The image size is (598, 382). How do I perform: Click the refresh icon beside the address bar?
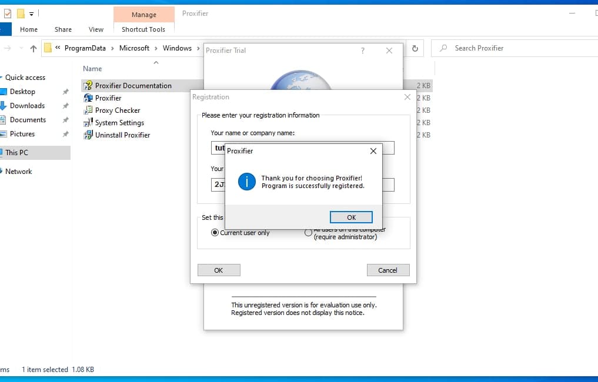(415, 48)
